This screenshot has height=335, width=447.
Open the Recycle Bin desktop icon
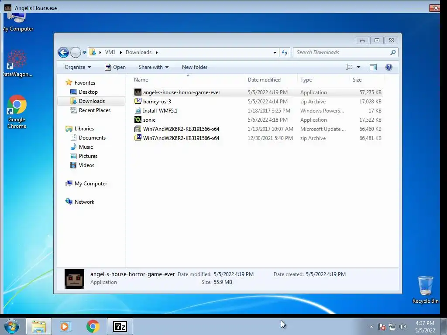(425, 290)
